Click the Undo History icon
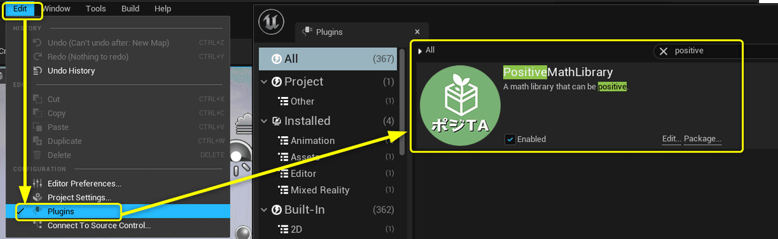The height and width of the screenshot is (239, 778). [38, 71]
